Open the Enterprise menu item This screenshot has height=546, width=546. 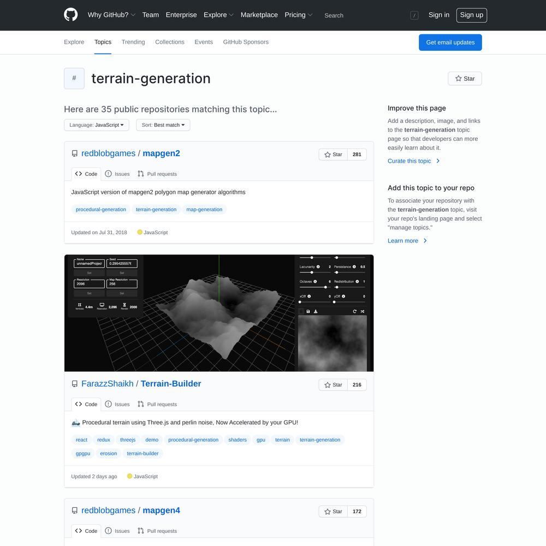pos(181,15)
